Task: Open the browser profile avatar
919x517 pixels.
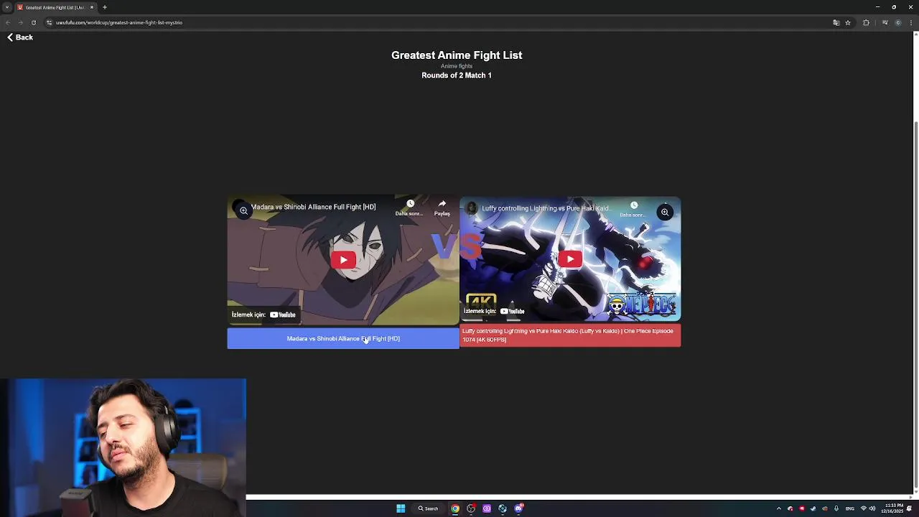Action: click(897, 22)
